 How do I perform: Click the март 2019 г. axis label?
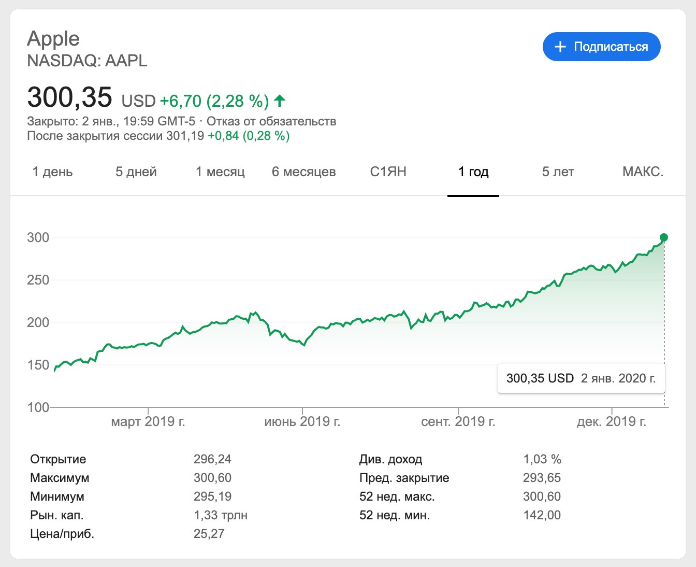148,421
